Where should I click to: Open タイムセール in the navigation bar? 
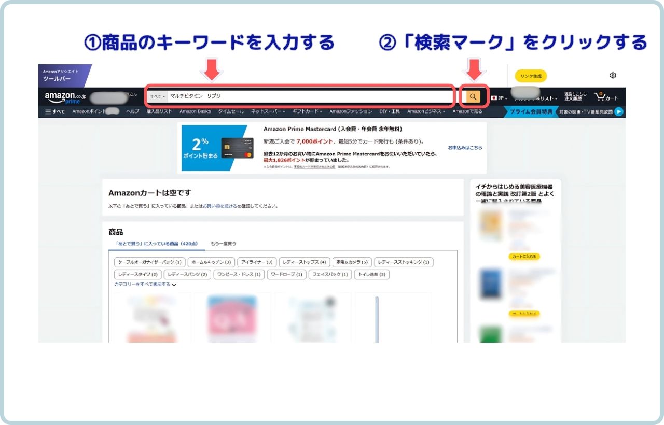coord(231,111)
